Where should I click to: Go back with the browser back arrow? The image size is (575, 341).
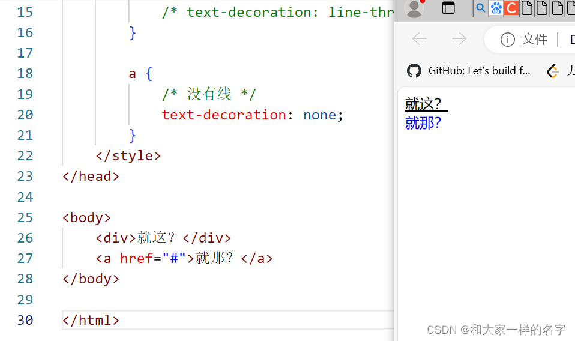pos(420,39)
